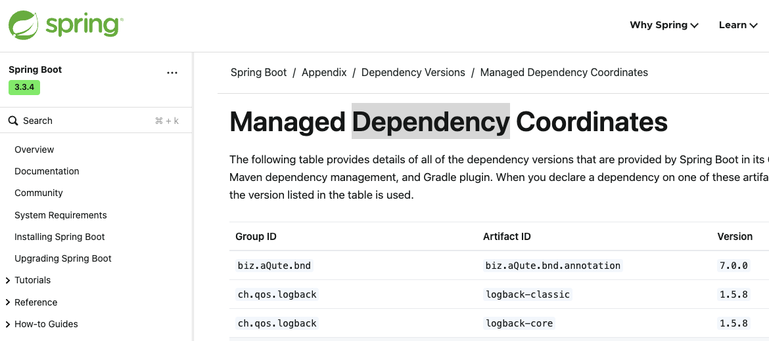Click the ⌘ + k search shortcut hint
The width and height of the screenshot is (769, 341).
pos(167,121)
